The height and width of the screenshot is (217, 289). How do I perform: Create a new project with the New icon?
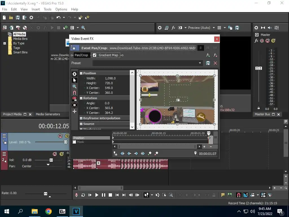4,18
